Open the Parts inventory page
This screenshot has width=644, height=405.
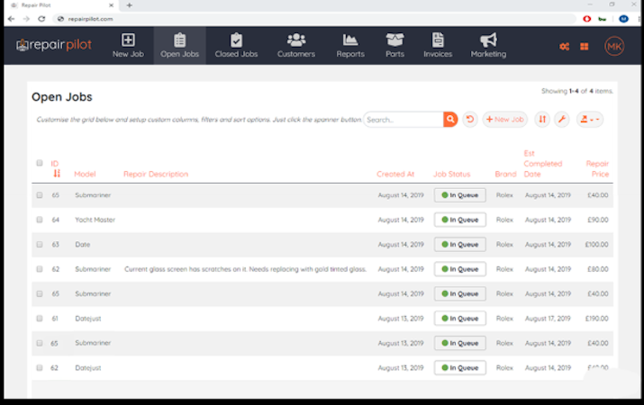click(x=395, y=46)
